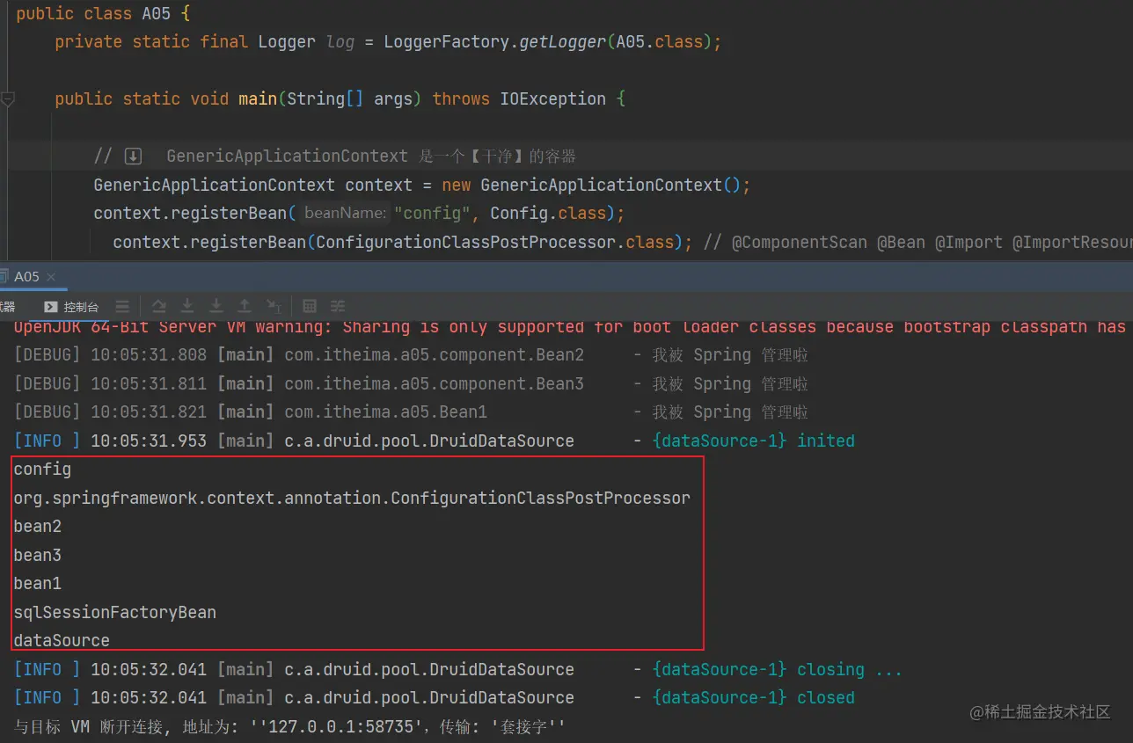The width and height of the screenshot is (1133, 743).
Task: Switch to the 控制台 console tab
Action: [x=72, y=307]
